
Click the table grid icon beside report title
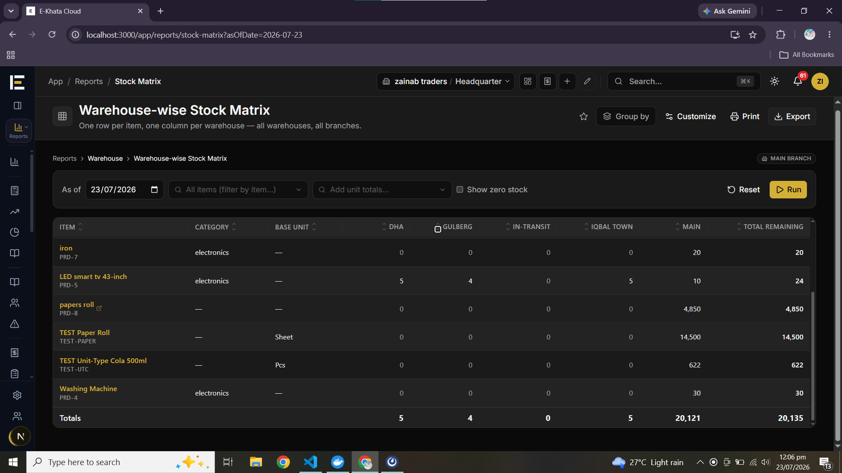(62, 116)
